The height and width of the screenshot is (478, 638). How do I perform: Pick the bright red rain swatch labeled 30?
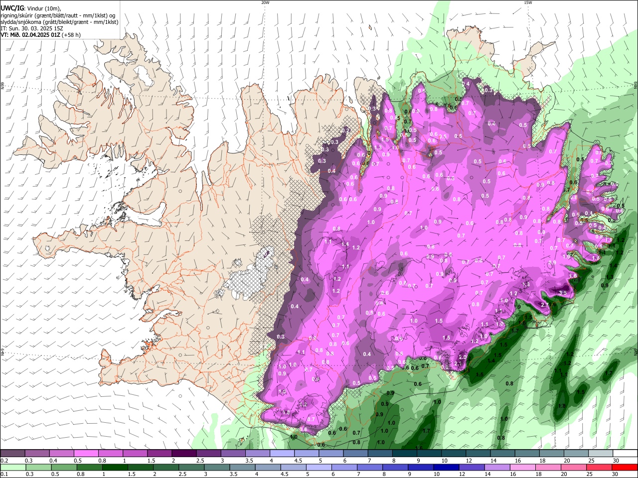(625, 468)
